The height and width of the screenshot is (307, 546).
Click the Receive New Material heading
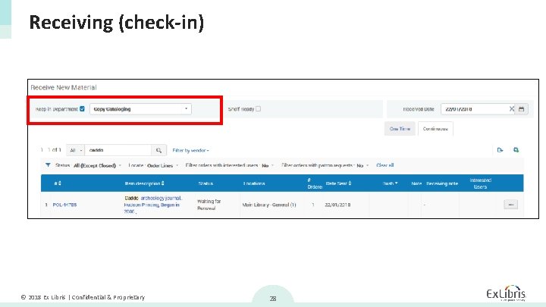(64, 87)
